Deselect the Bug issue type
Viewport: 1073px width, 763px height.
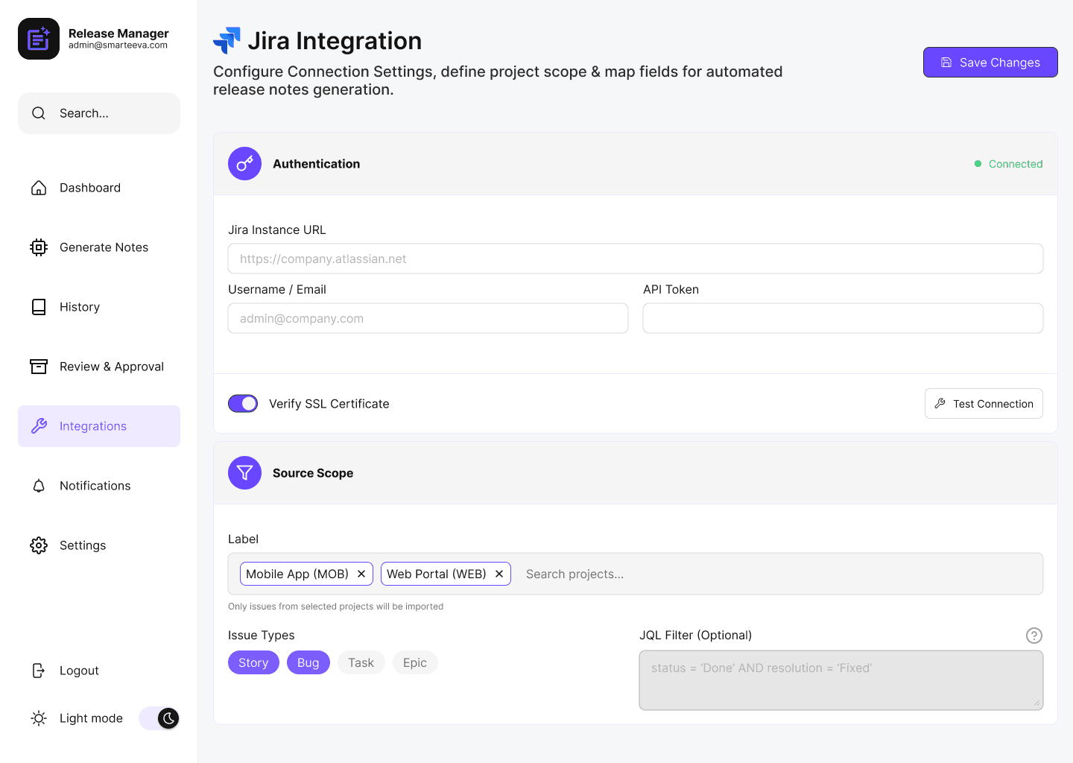pos(308,662)
